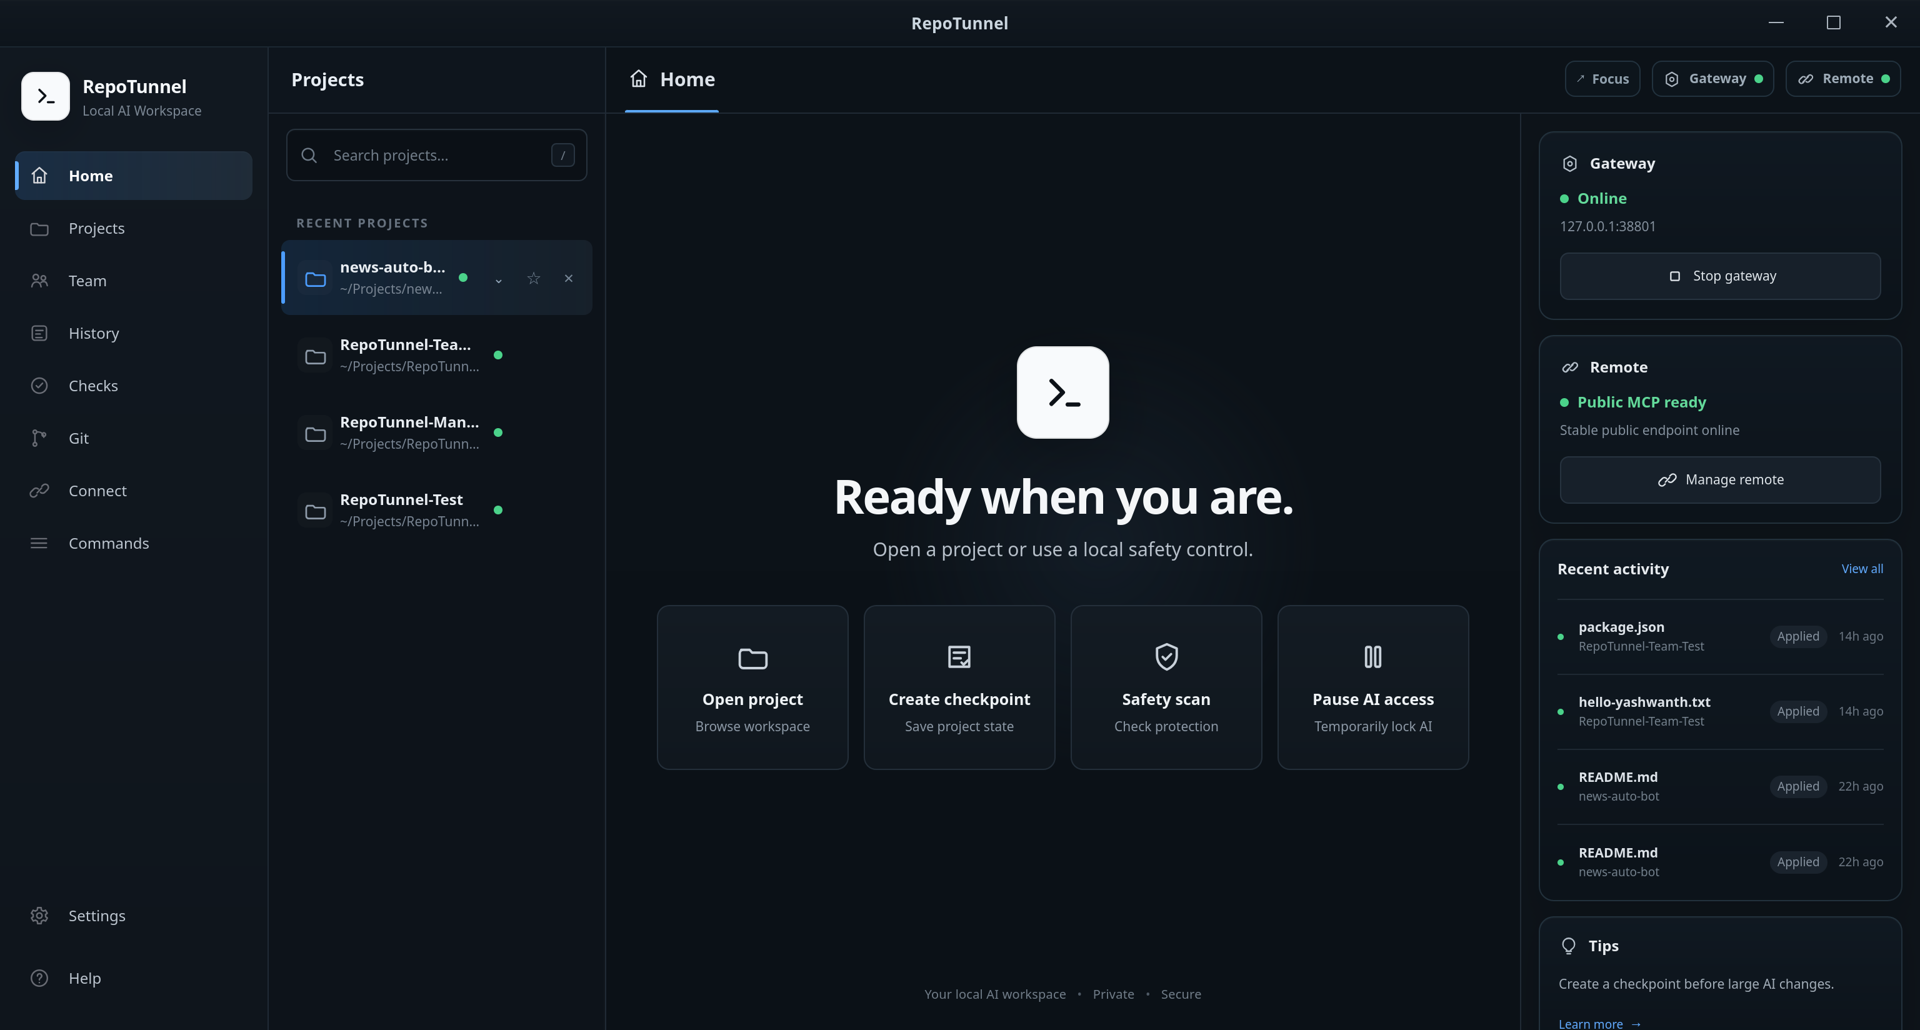Toggle Focus mode in the header
The image size is (1920, 1030).
pyautogui.click(x=1602, y=79)
